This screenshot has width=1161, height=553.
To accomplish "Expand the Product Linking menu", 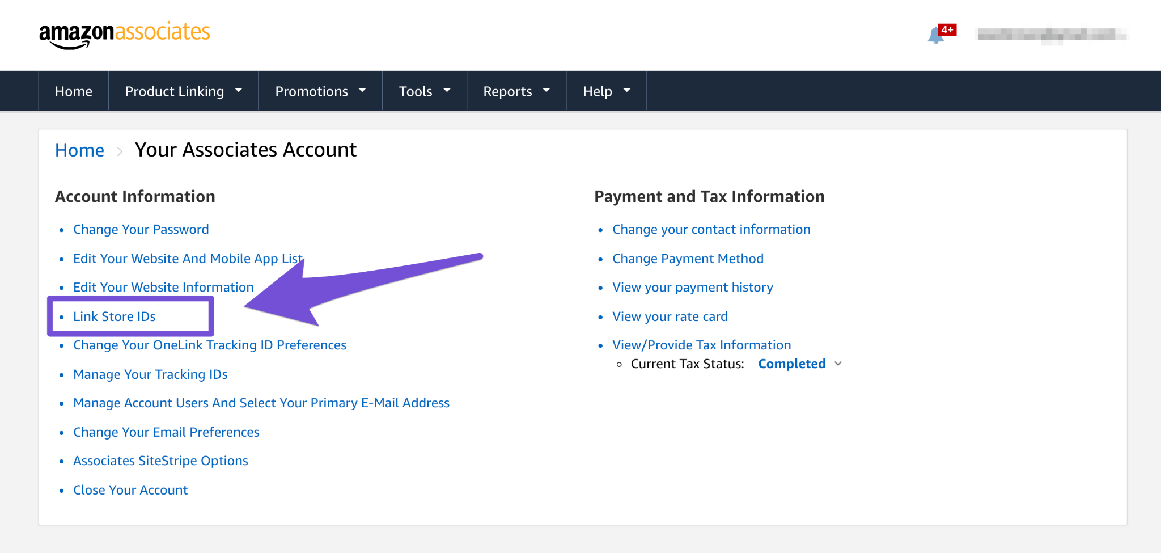I will tap(184, 91).
